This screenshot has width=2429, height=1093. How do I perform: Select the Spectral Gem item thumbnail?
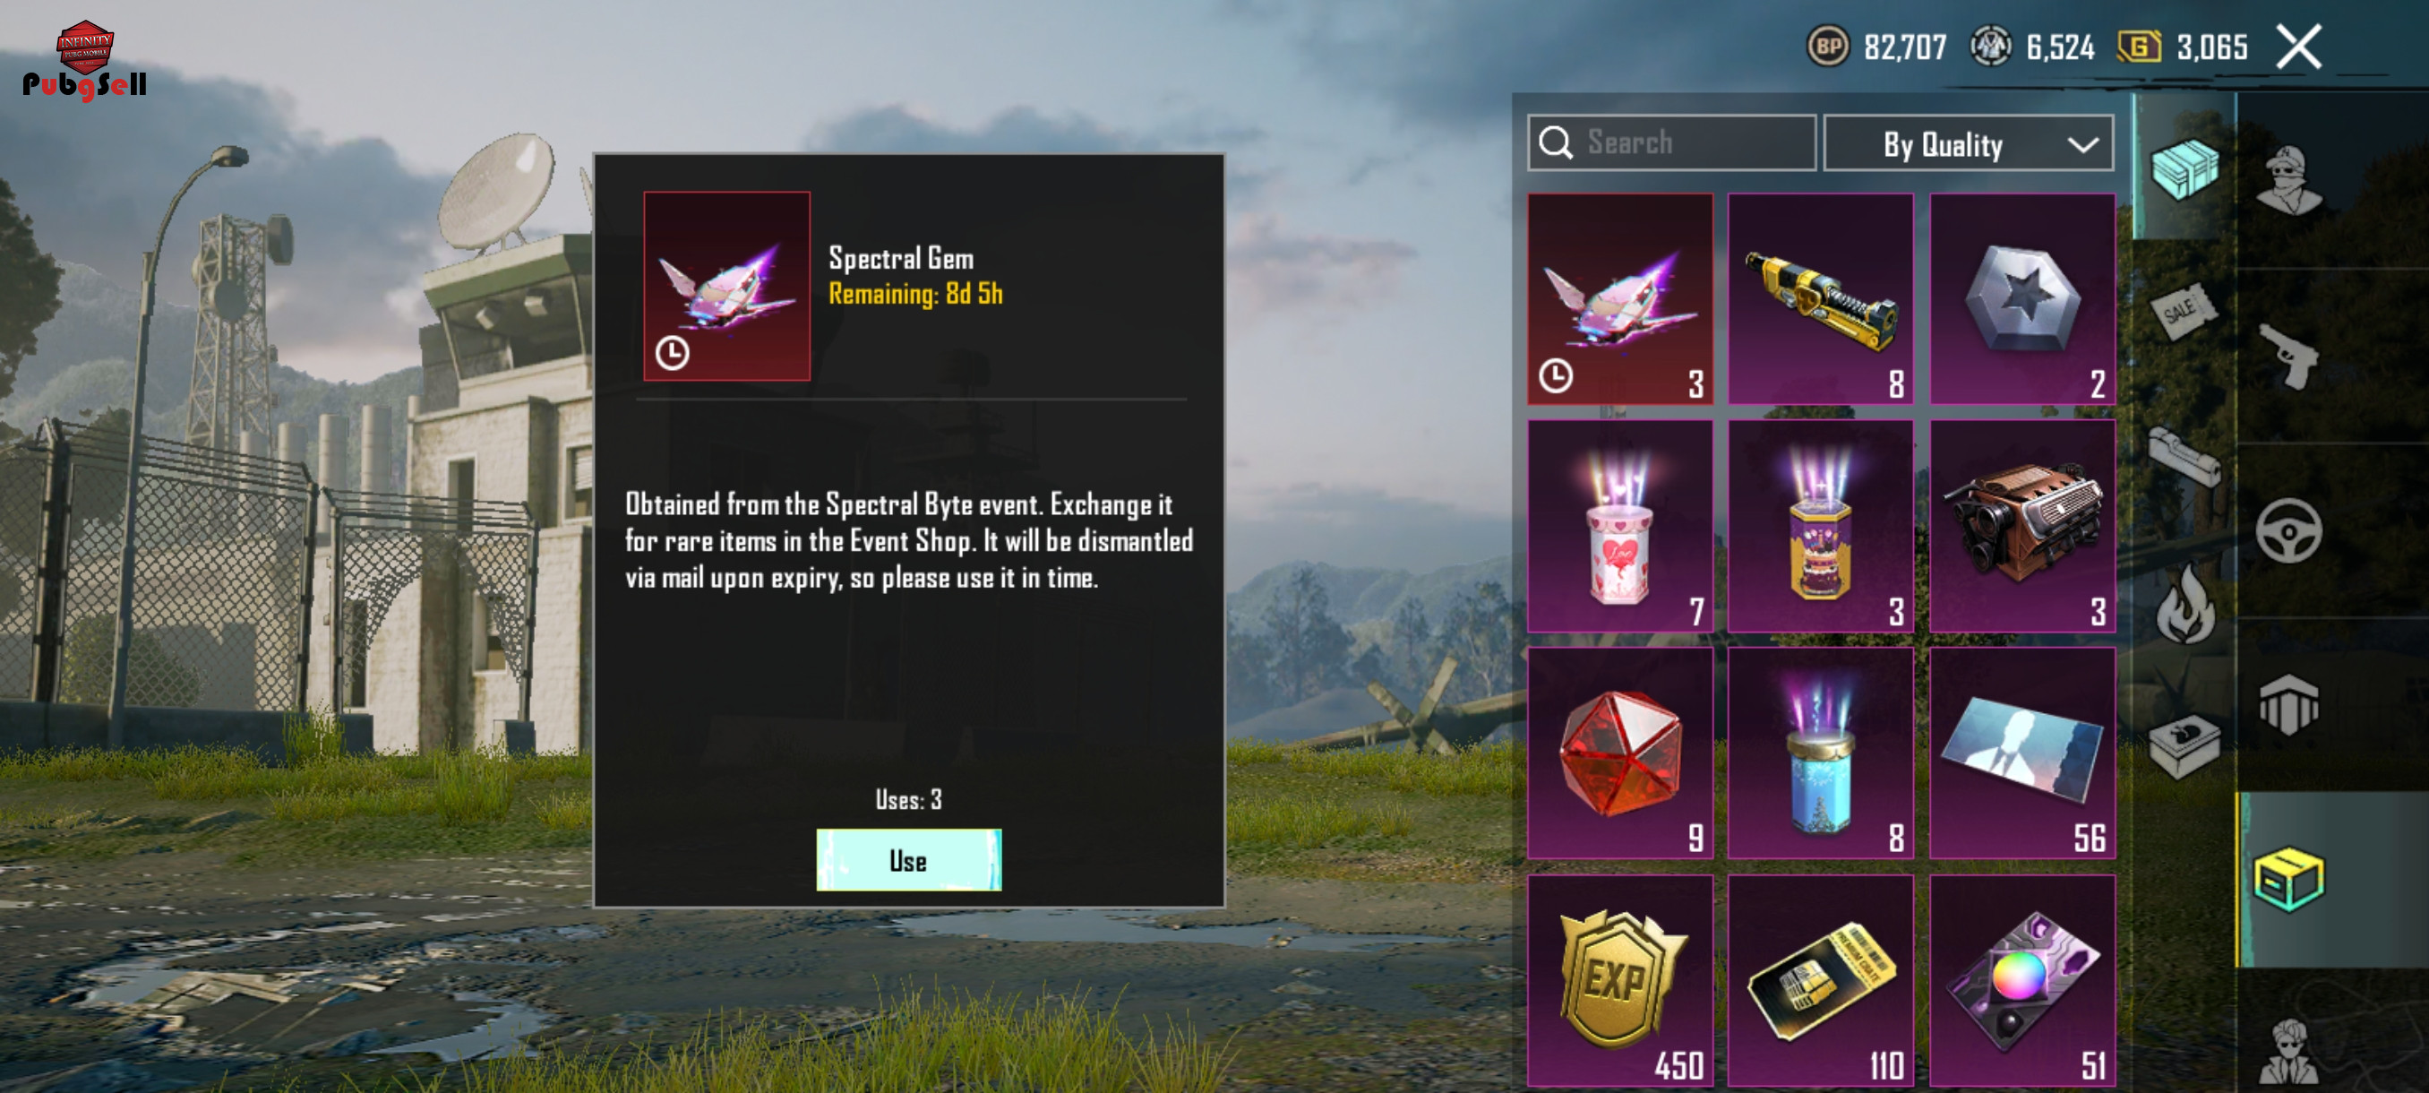coord(1619,299)
